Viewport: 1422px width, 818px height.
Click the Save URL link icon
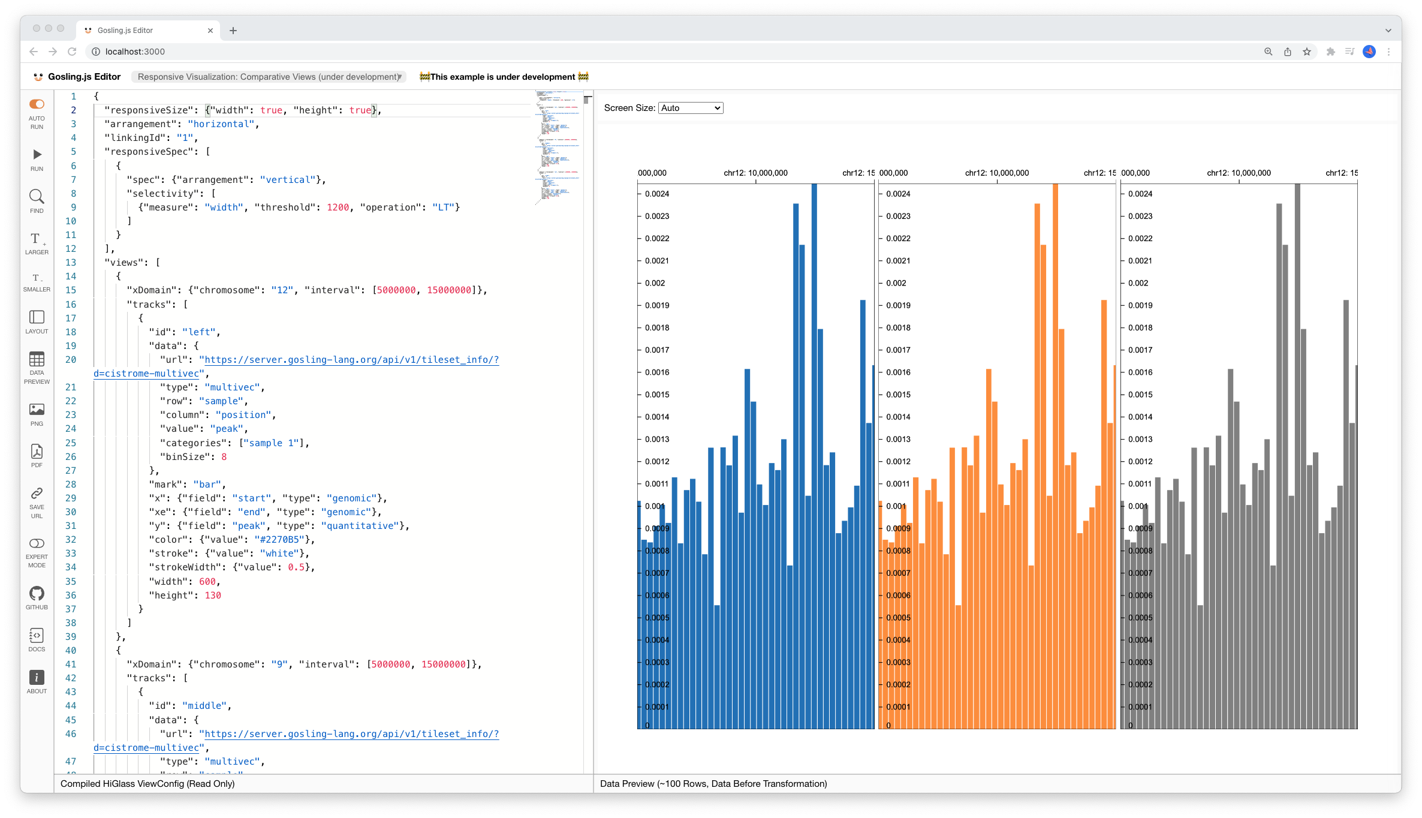(x=37, y=494)
